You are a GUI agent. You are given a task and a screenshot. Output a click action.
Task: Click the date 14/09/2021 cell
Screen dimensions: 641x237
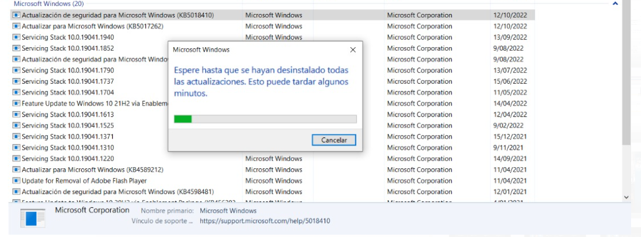pyautogui.click(x=510, y=158)
